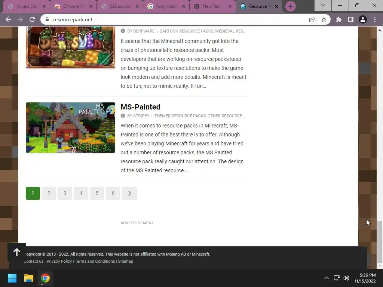
Task: Open the Sitemap footer link
Action: (x=126, y=261)
